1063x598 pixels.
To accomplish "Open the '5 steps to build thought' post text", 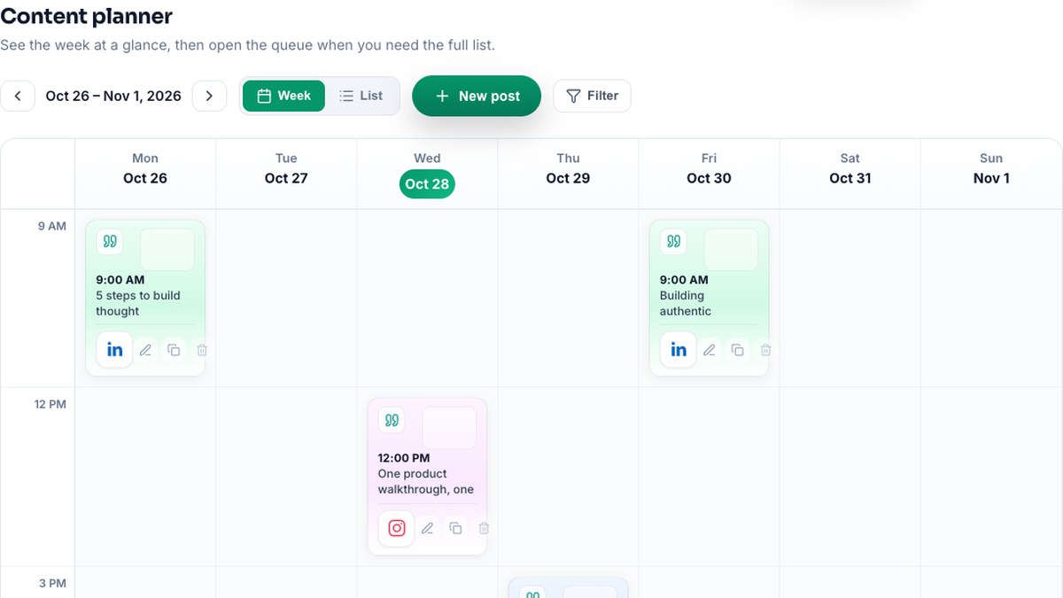I will click(138, 303).
